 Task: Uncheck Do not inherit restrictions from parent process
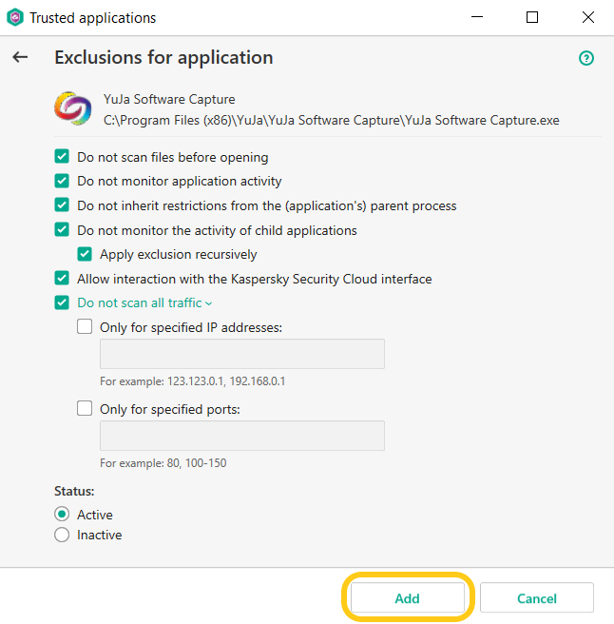coord(62,205)
